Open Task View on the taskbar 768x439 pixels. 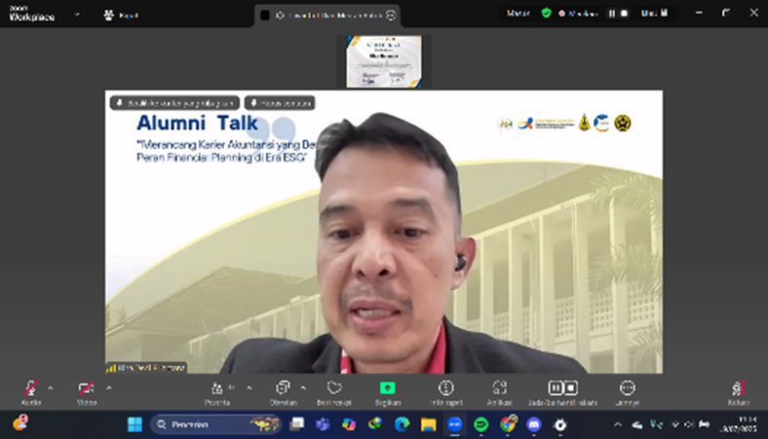pyautogui.click(x=297, y=424)
